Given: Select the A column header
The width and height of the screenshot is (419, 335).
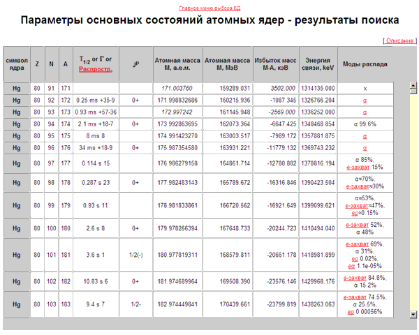Looking at the screenshot, I should (x=66, y=64).
